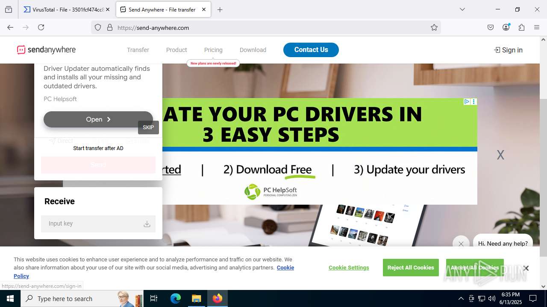
Task: Click the Input key field
Action: point(98,223)
